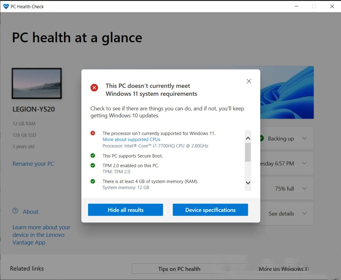Click the results list scroll up arrow

248,138
